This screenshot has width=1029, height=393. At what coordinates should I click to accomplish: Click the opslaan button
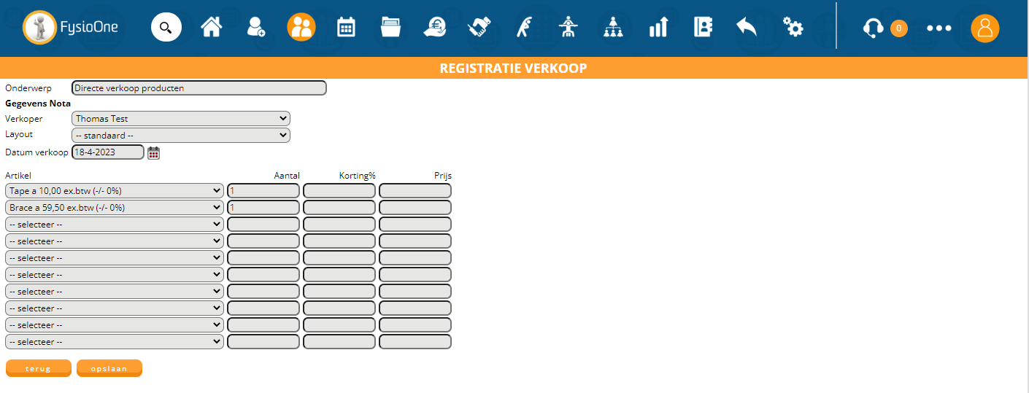pos(109,369)
